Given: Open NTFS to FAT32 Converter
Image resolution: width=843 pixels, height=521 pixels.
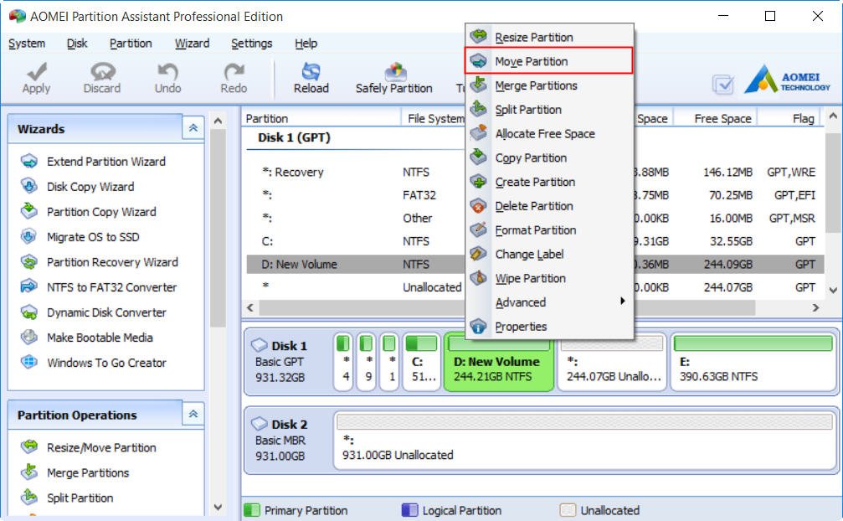Looking at the screenshot, I should tap(111, 287).
